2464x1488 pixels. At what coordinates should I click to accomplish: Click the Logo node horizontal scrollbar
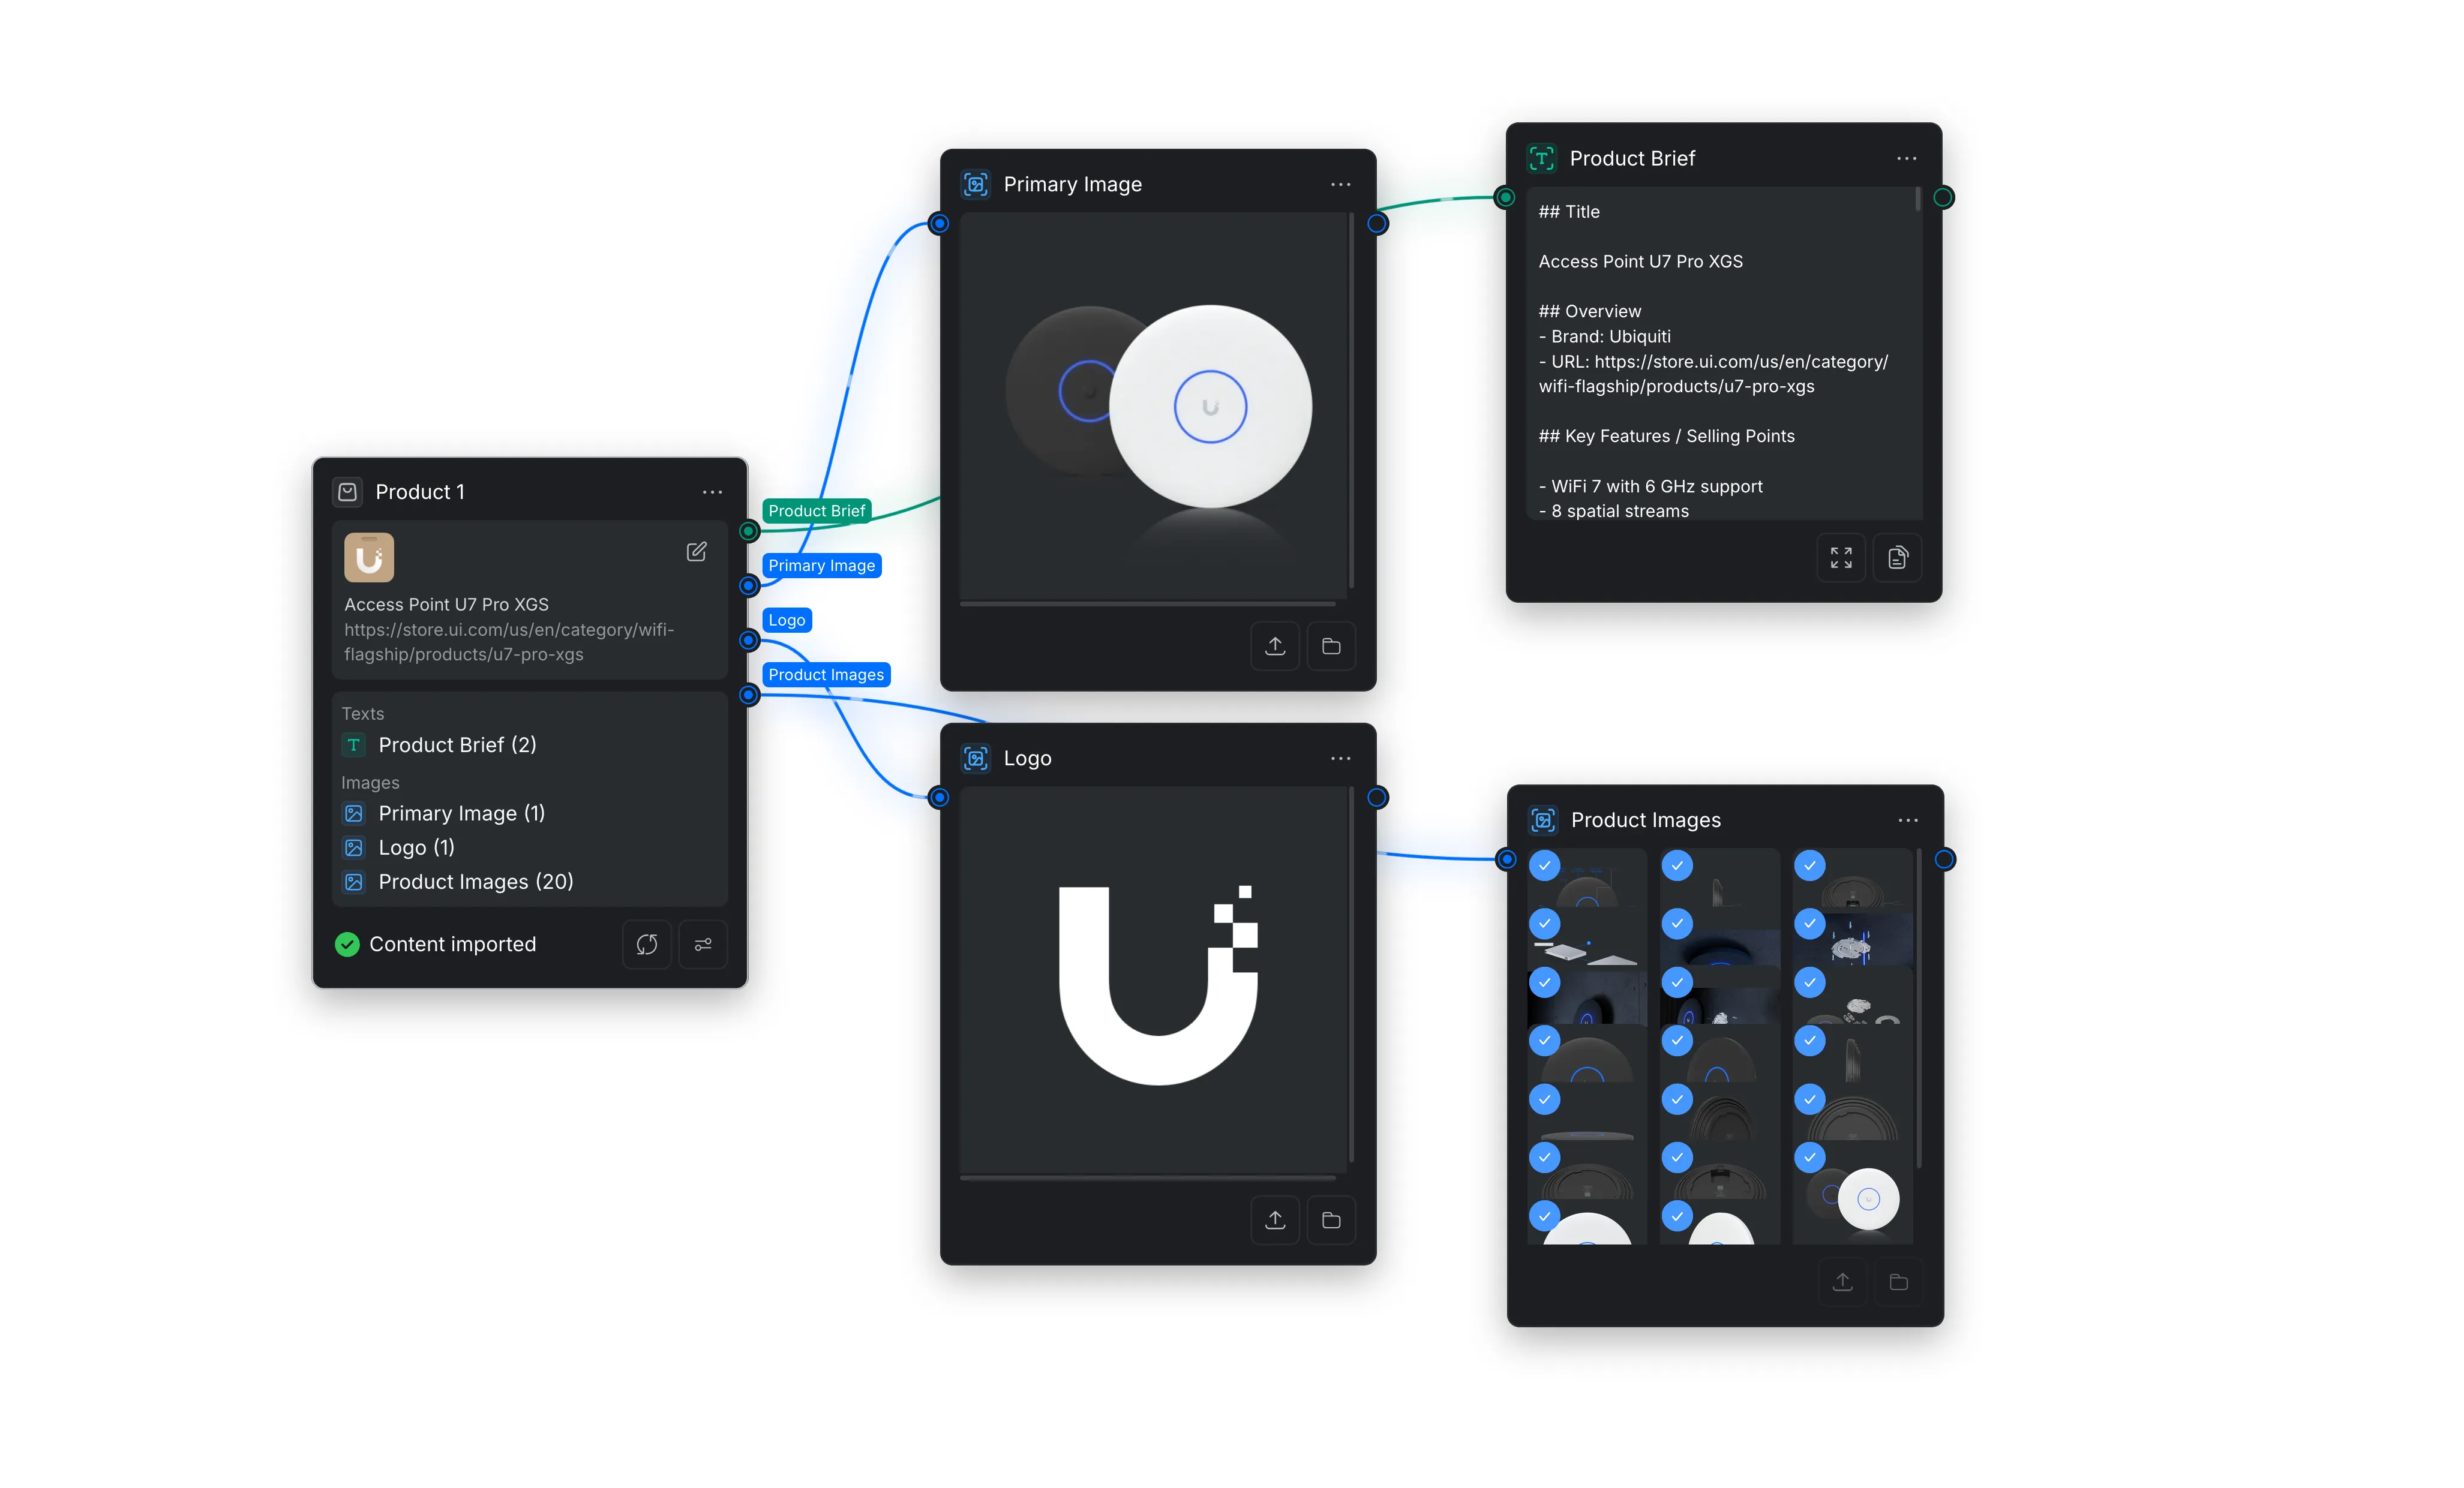click(x=1148, y=1179)
